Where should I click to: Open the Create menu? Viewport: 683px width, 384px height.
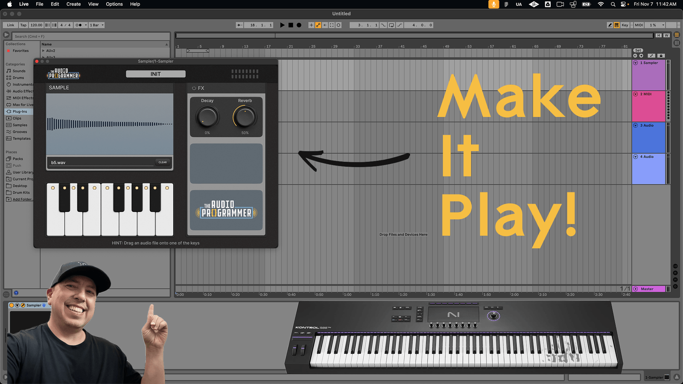(x=73, y=4)
